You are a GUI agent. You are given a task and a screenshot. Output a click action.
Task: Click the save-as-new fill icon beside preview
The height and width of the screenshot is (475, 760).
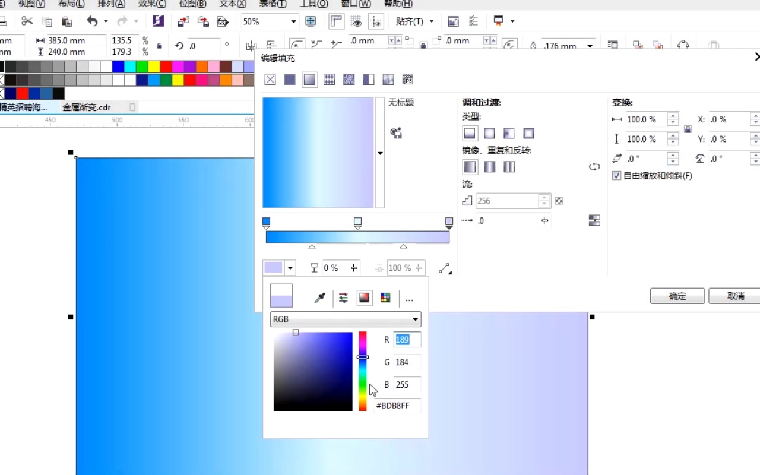point(396,133)
